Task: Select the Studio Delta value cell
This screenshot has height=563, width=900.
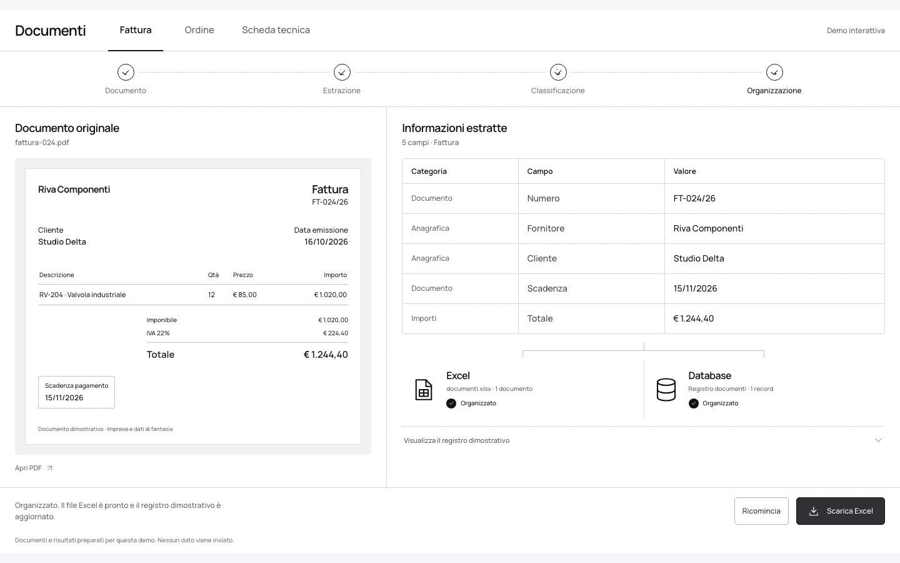Action: coord(774,258)
